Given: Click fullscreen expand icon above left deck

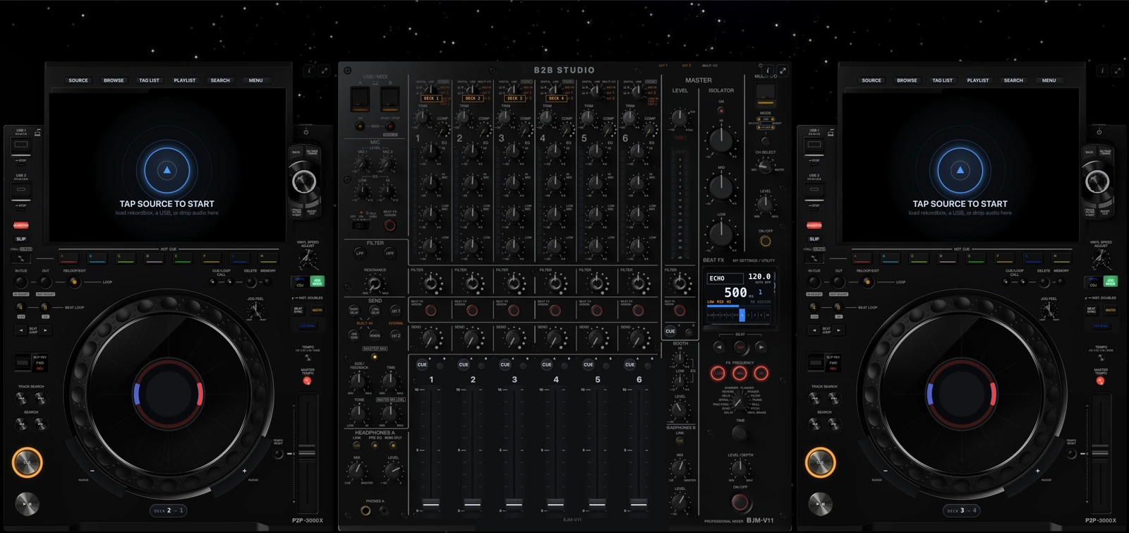Looking at the screenshot, I should tap(325, 71).
